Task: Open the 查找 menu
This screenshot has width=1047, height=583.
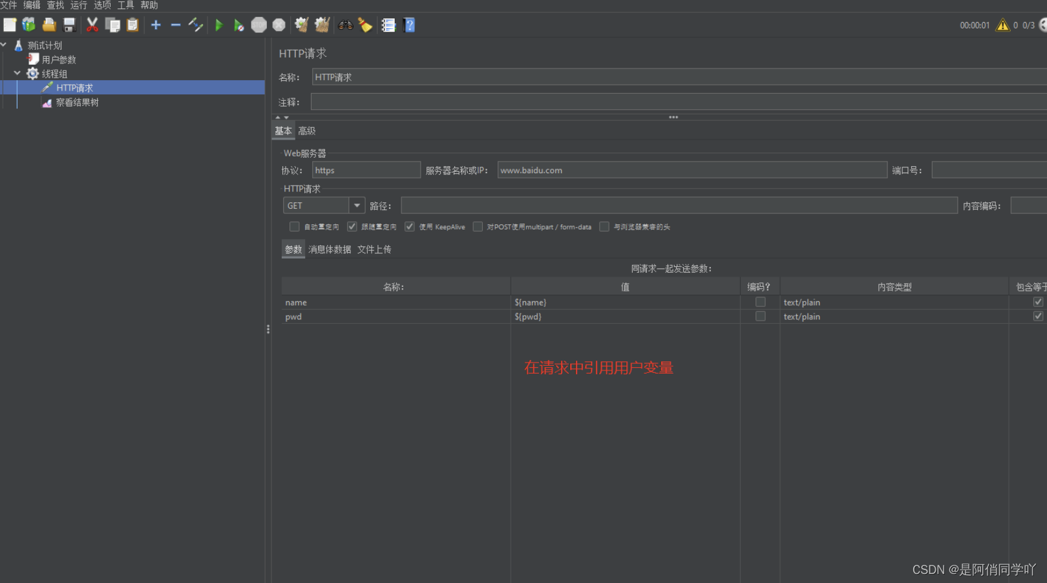Action: click(56, 5)
